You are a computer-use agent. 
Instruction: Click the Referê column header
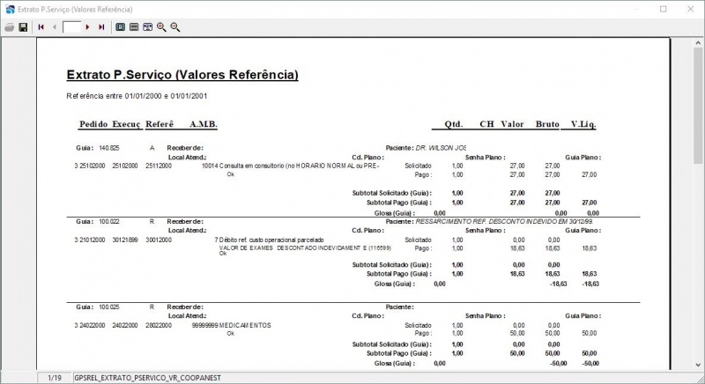tap(160, 124)
